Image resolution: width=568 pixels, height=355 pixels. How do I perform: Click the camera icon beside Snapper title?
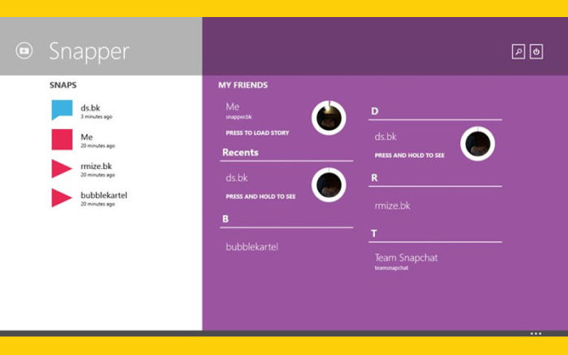[x=24, y=50]
